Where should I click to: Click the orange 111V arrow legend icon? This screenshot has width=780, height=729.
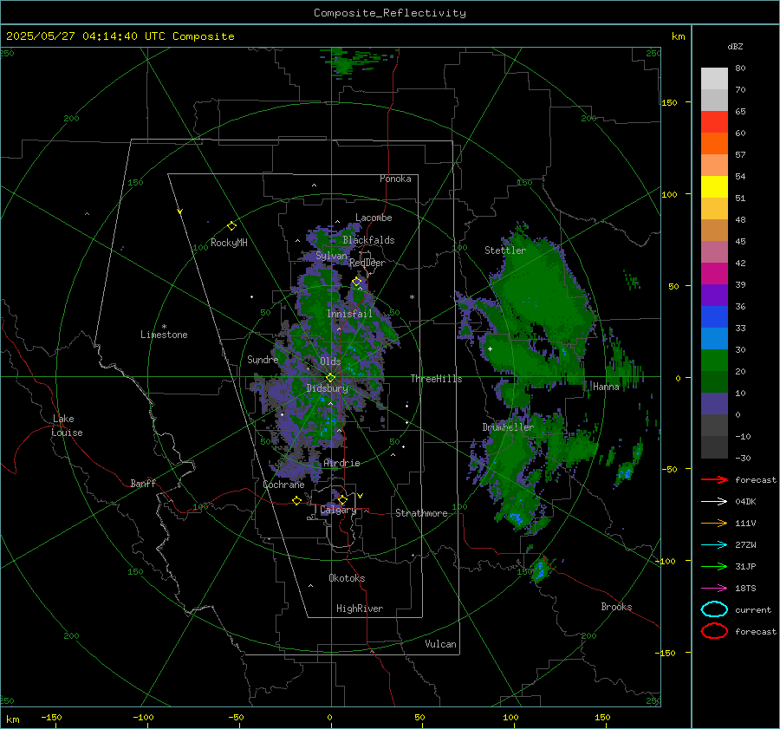714,523
